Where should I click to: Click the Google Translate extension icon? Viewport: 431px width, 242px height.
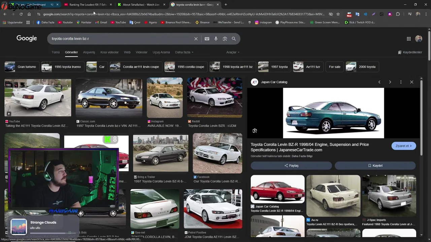(x=357, y=14)
